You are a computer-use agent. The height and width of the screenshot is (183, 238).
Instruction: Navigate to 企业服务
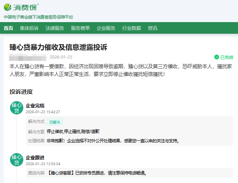coord(106,28)
